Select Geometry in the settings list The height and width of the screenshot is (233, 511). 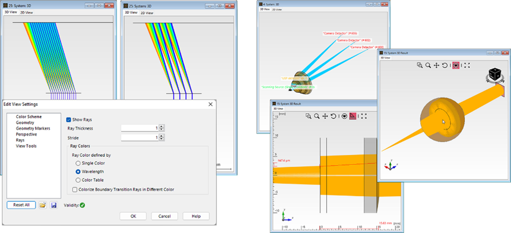pyautogui.click(x=25, y=122)
